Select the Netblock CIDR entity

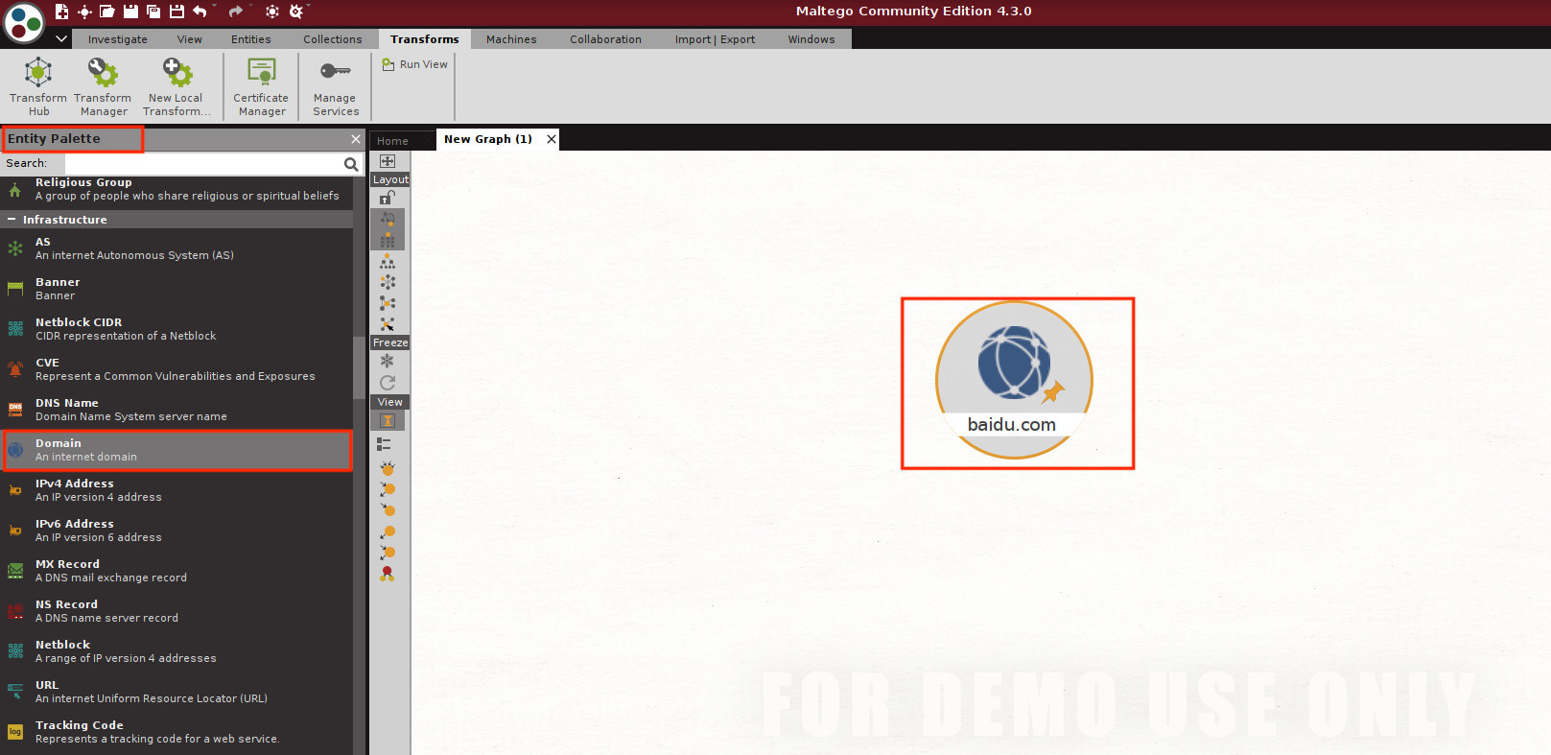pyautogui.click(x=176, y=329)
